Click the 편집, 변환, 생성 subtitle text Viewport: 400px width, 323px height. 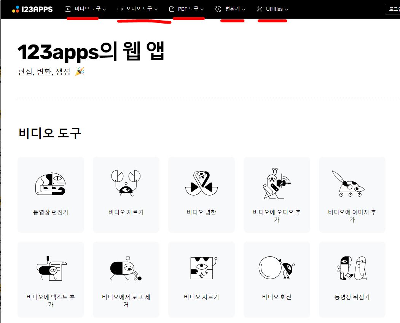point(44,72)
